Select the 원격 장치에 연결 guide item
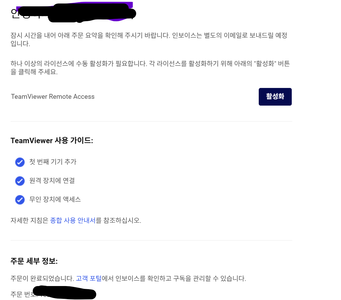 click(x=52, y=180)
